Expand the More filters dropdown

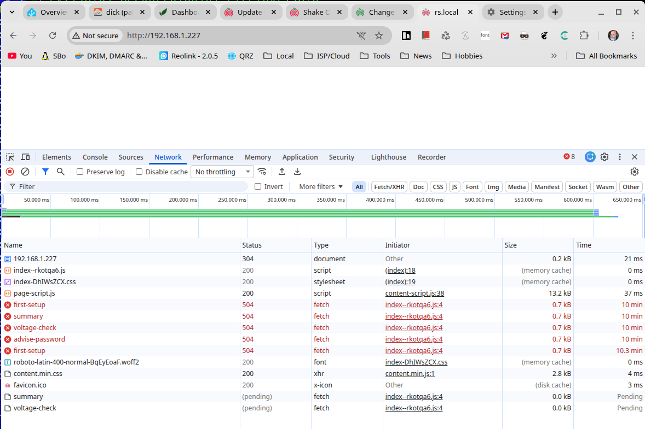321,187
